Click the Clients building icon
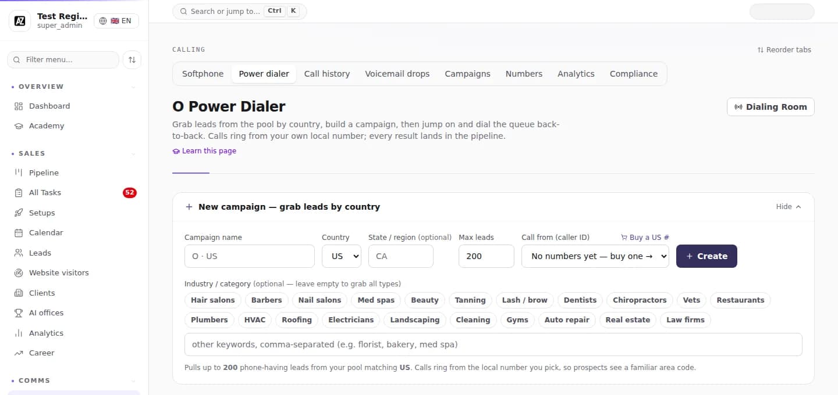Image resolution: width=838 pixels, height=395 pixels. (x=19, y=293)
